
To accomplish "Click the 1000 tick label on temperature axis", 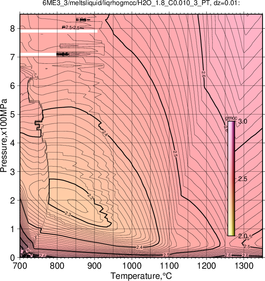I will tap(132, 266).
